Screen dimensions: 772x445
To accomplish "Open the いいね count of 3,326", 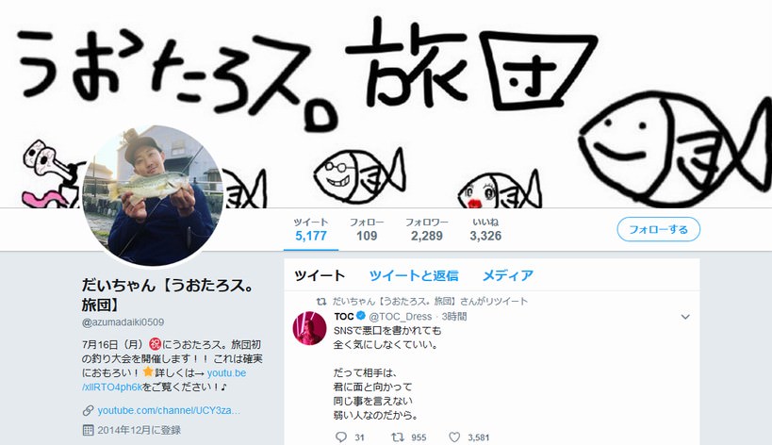I will [485, 229].
